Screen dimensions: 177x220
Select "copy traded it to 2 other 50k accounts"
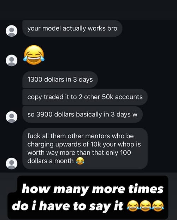(85, 97)
